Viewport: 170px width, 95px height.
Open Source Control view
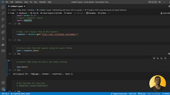click(3, 20)
